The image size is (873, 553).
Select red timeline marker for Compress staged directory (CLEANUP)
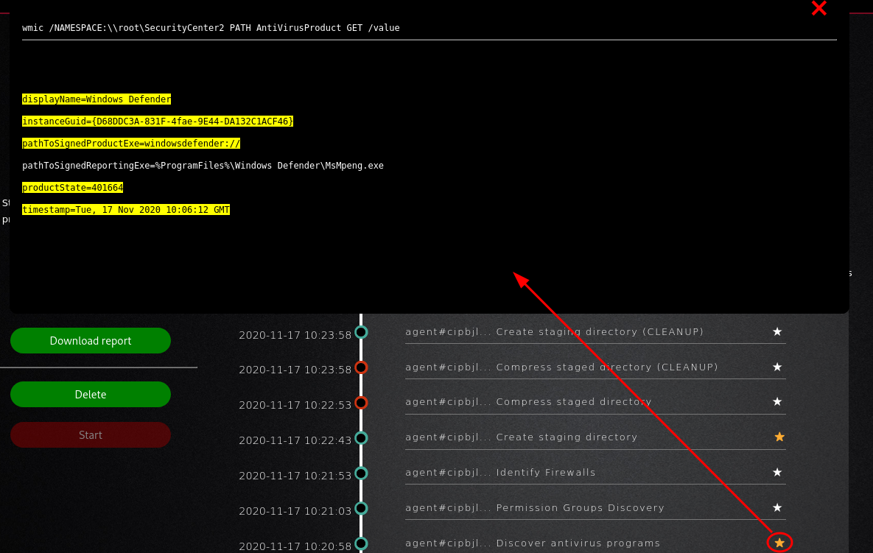(361, 367)
